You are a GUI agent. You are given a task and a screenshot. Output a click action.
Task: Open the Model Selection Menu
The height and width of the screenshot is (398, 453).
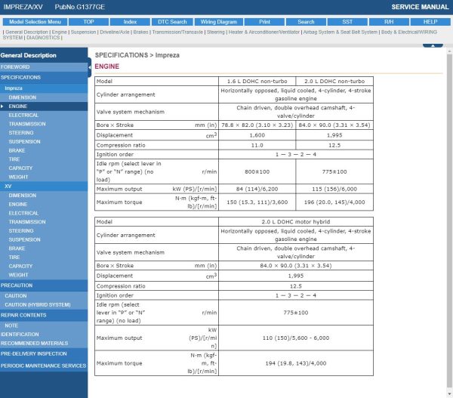pos(35,22)
